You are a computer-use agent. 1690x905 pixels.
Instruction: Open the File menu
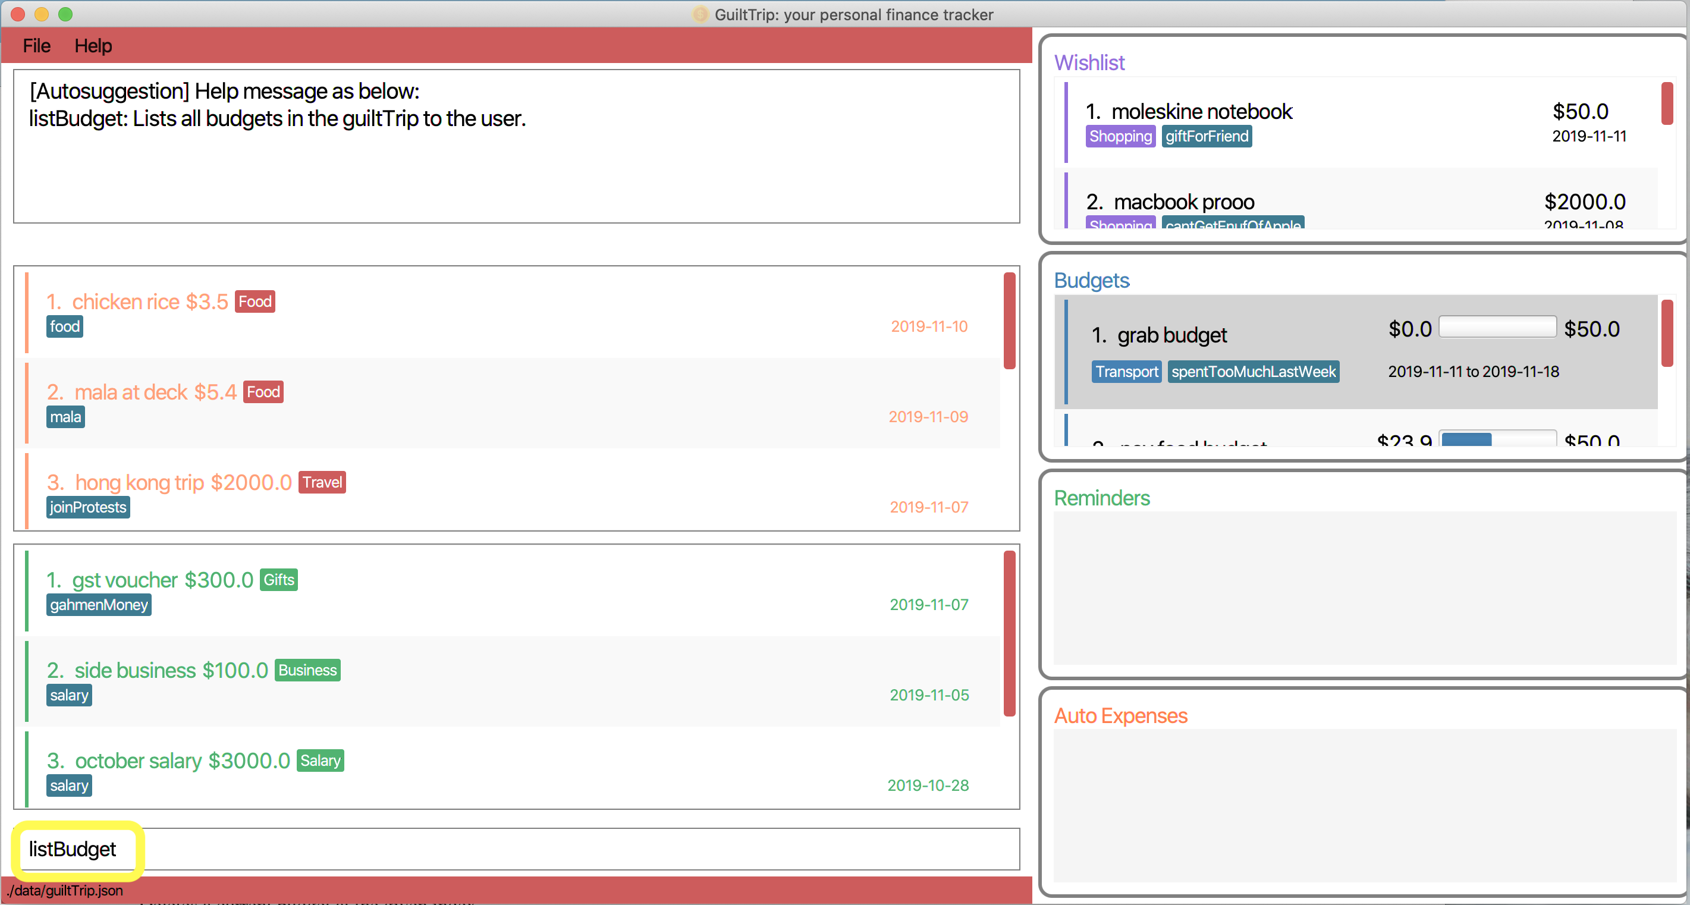(x=36, y=46)
